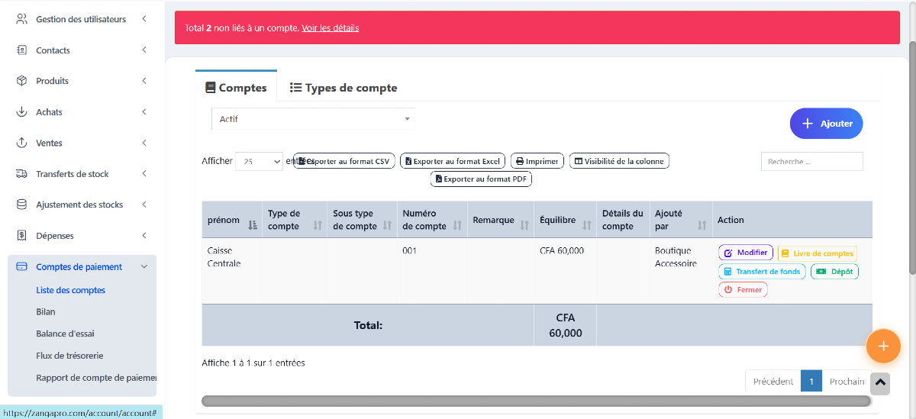916x419 pixels.
Task: Click Exporter au format CSV button
Action: [343, 161]
